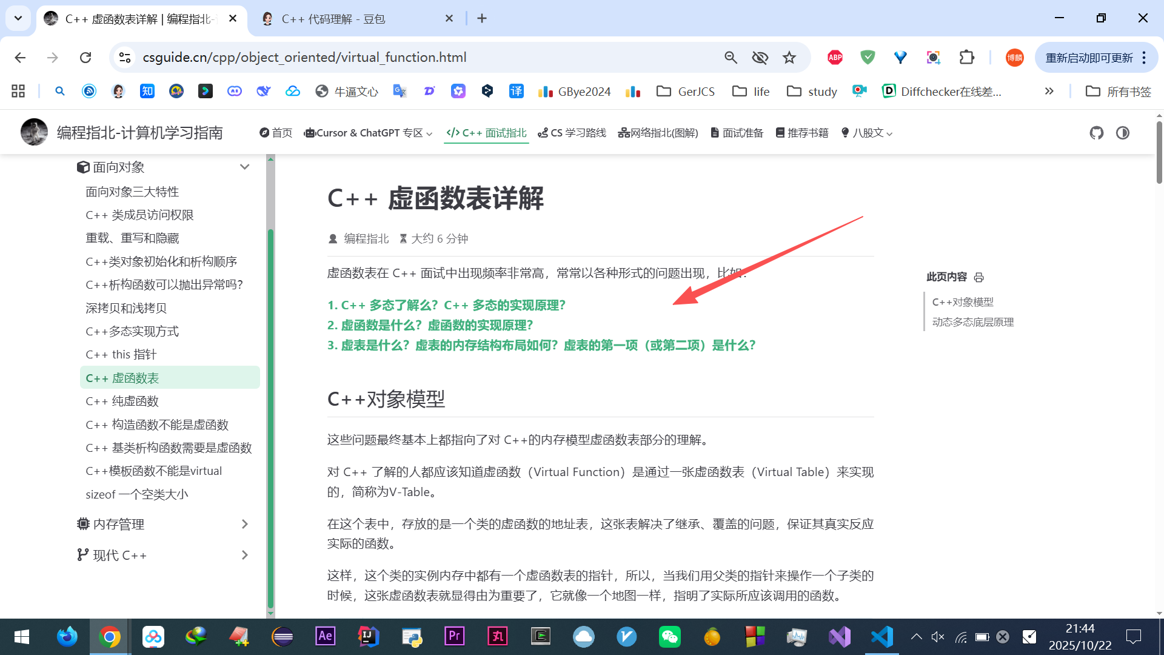Click the zoom magnifier in address bar
The height and width of the screenshot is (655, 1164).
[x=731, y=58]
